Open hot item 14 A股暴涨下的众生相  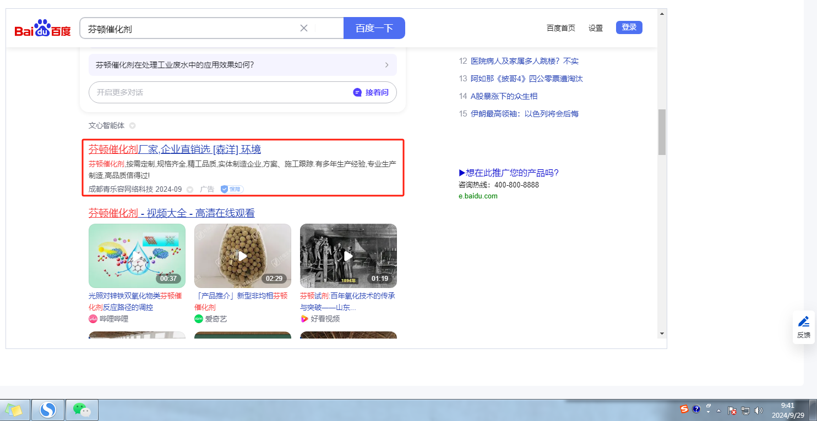(504, 96)
